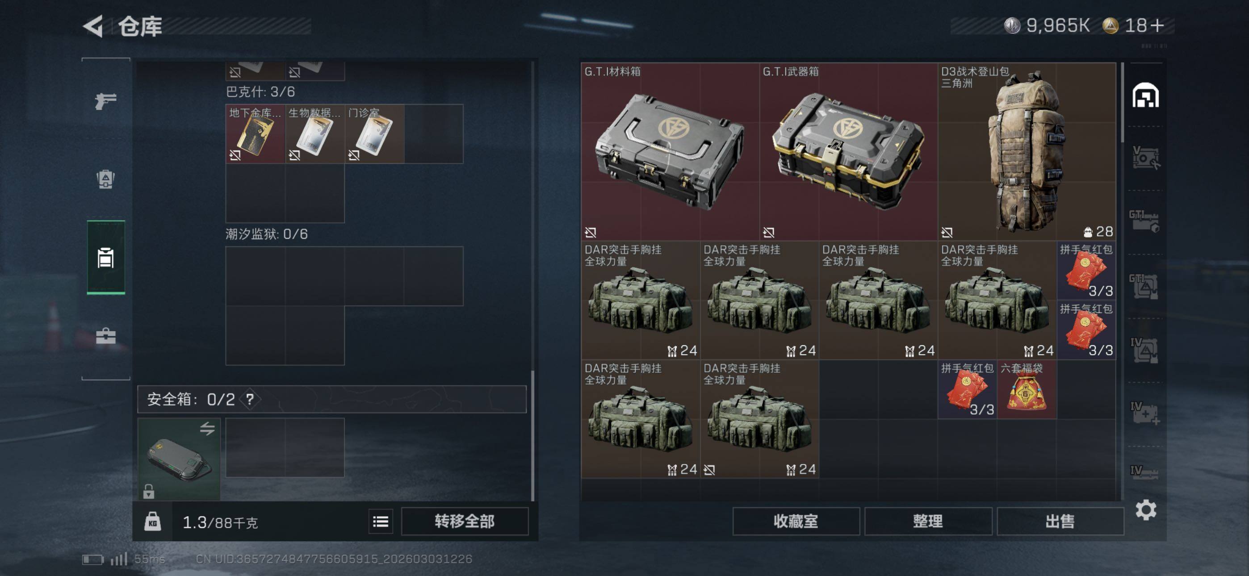Add currency with the plus next to 18

[x=1156, y=25]
